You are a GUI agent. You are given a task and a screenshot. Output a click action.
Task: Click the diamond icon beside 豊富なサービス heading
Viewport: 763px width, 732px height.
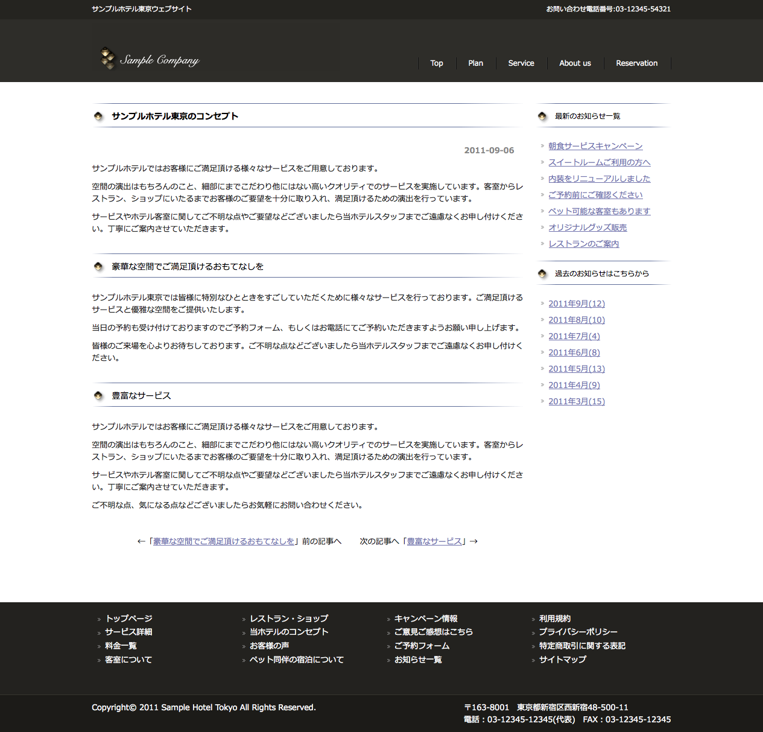pyautogui.click(x=98, y=395)
